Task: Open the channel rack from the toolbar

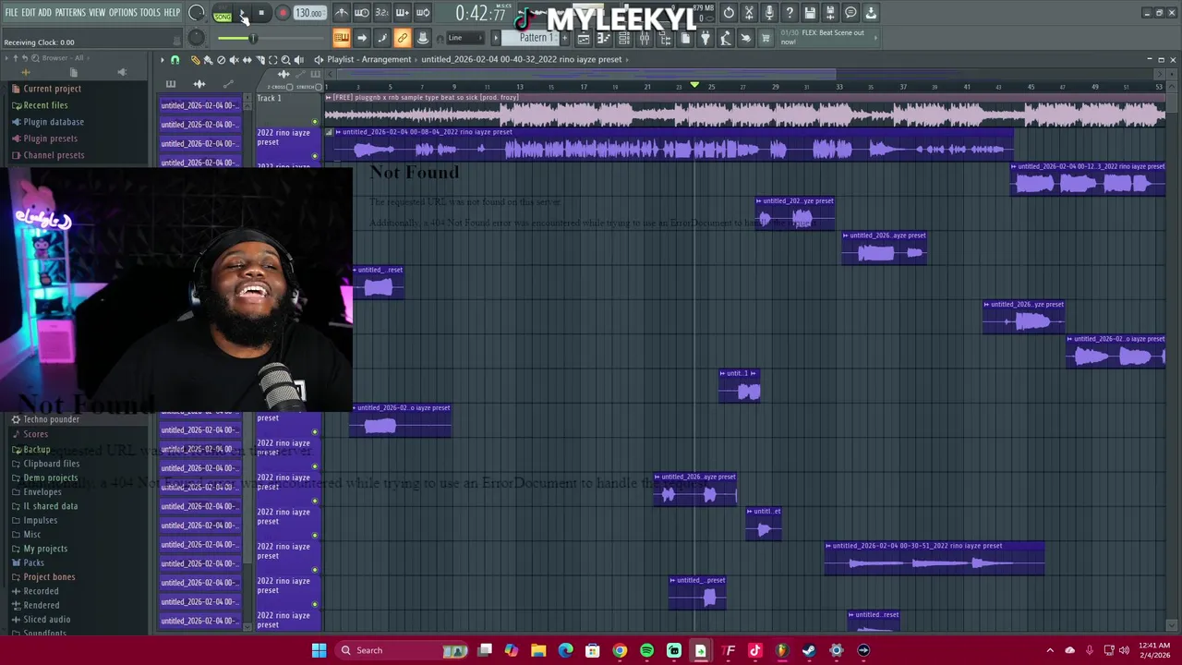Action: pos(624,38)
